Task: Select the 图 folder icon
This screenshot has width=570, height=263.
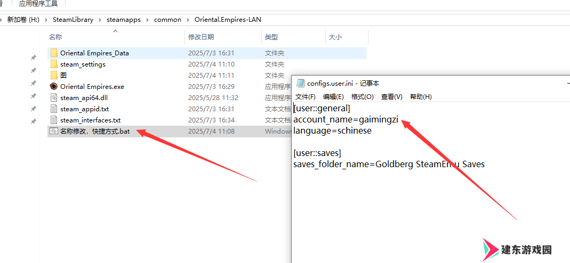Action: [x=54, y=76]
